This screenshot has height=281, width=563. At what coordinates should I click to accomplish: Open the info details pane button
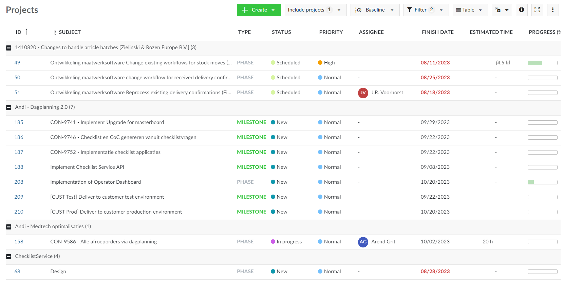point(521,10)
